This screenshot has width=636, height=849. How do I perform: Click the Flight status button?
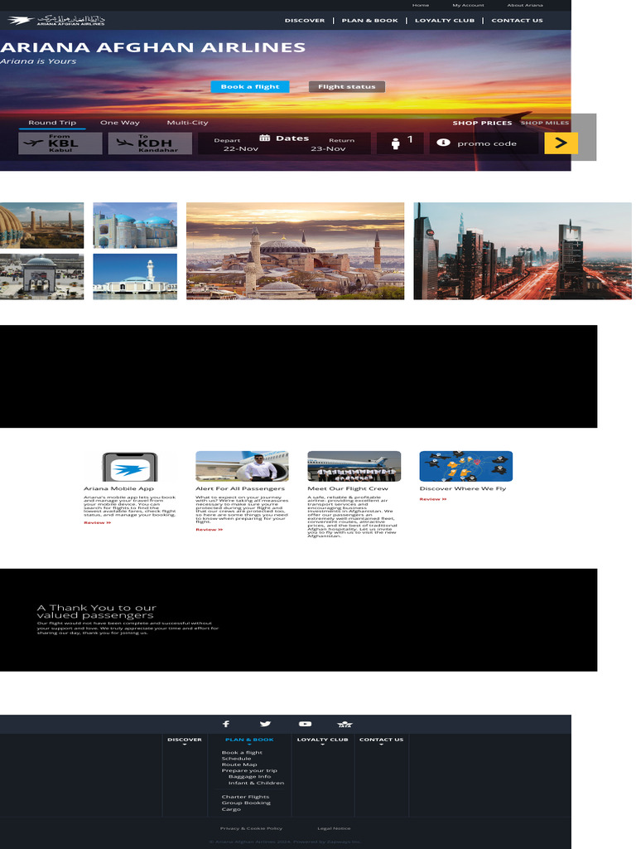pyautogui.click(x=347, y=86)
